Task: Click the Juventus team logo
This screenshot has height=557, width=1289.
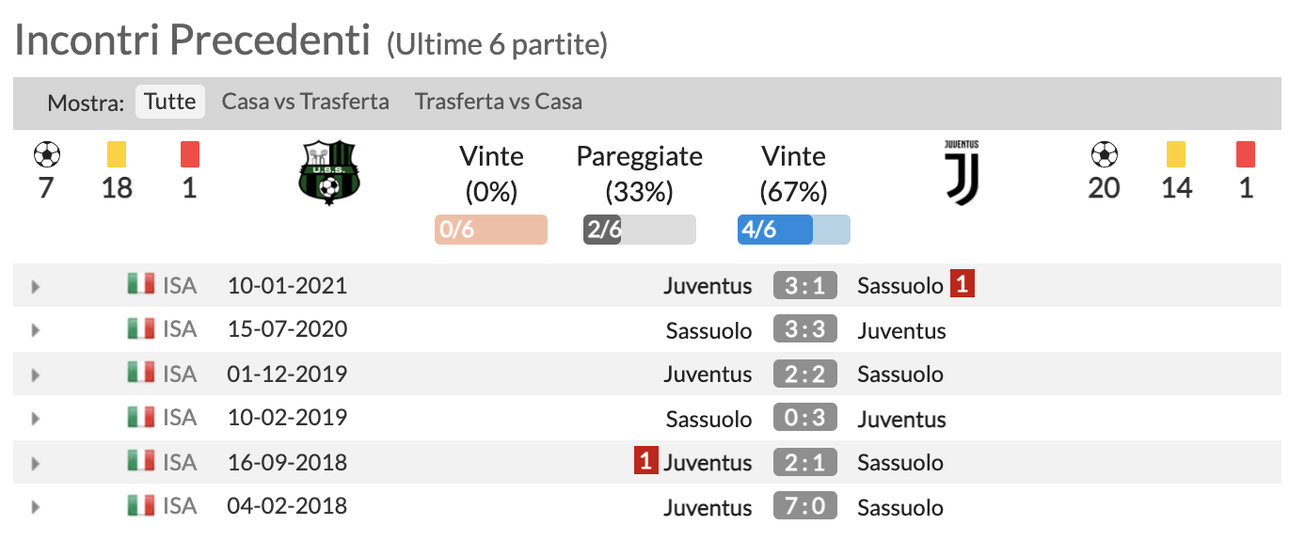Action: (962, 172)
